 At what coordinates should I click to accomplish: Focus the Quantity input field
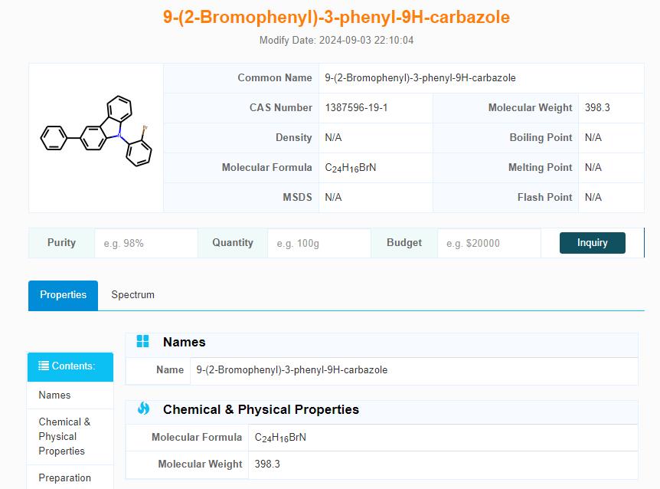(x=319, y=243)
